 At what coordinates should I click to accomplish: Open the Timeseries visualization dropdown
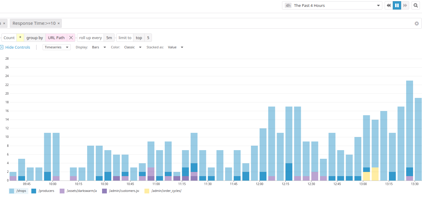click(57, 47)
